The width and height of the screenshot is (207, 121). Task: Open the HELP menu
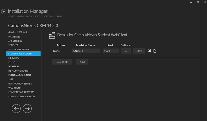pos(59,17)
